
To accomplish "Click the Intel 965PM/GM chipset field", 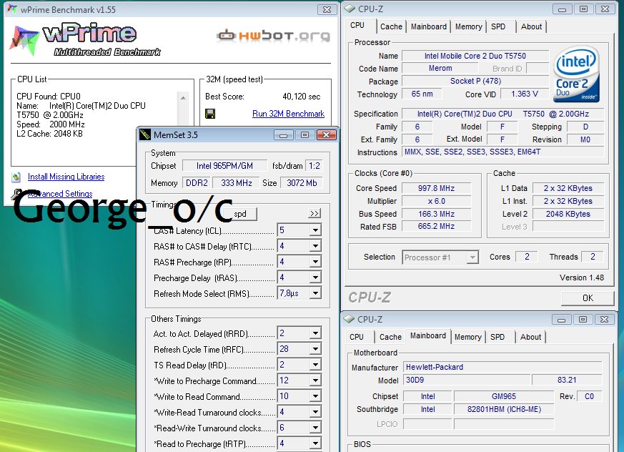I will click(225, 166).
